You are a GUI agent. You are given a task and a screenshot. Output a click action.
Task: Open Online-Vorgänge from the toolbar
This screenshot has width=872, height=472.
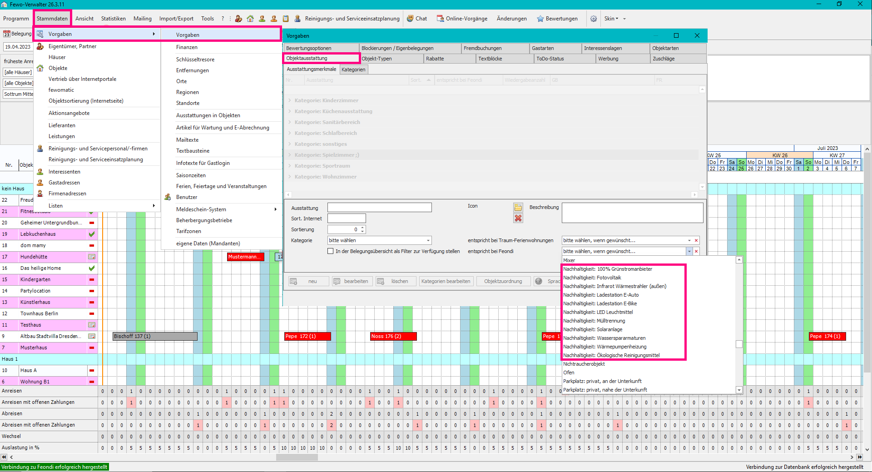[x=462, y=19]
